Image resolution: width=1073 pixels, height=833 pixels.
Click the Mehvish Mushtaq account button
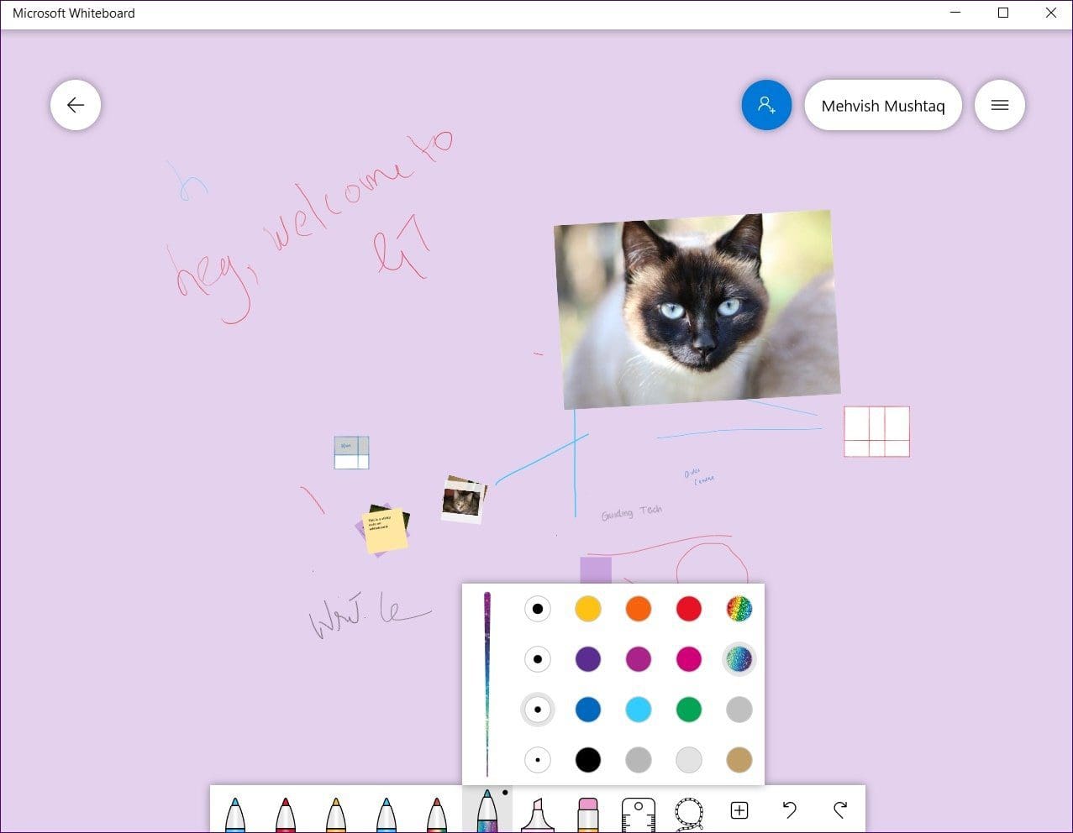click(x=883, y=105)
